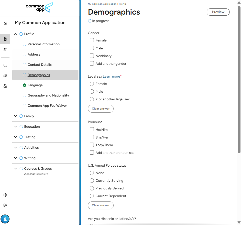Open the Legal sex Learn more link
This screenshot has width=241, height=225.
pos(111,77)
